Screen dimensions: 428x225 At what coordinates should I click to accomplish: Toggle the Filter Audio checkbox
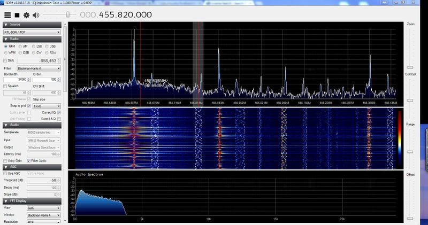(28, 161)
